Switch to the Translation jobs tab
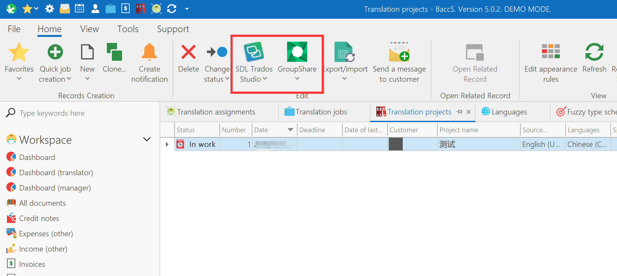 [x=321, y=112]
